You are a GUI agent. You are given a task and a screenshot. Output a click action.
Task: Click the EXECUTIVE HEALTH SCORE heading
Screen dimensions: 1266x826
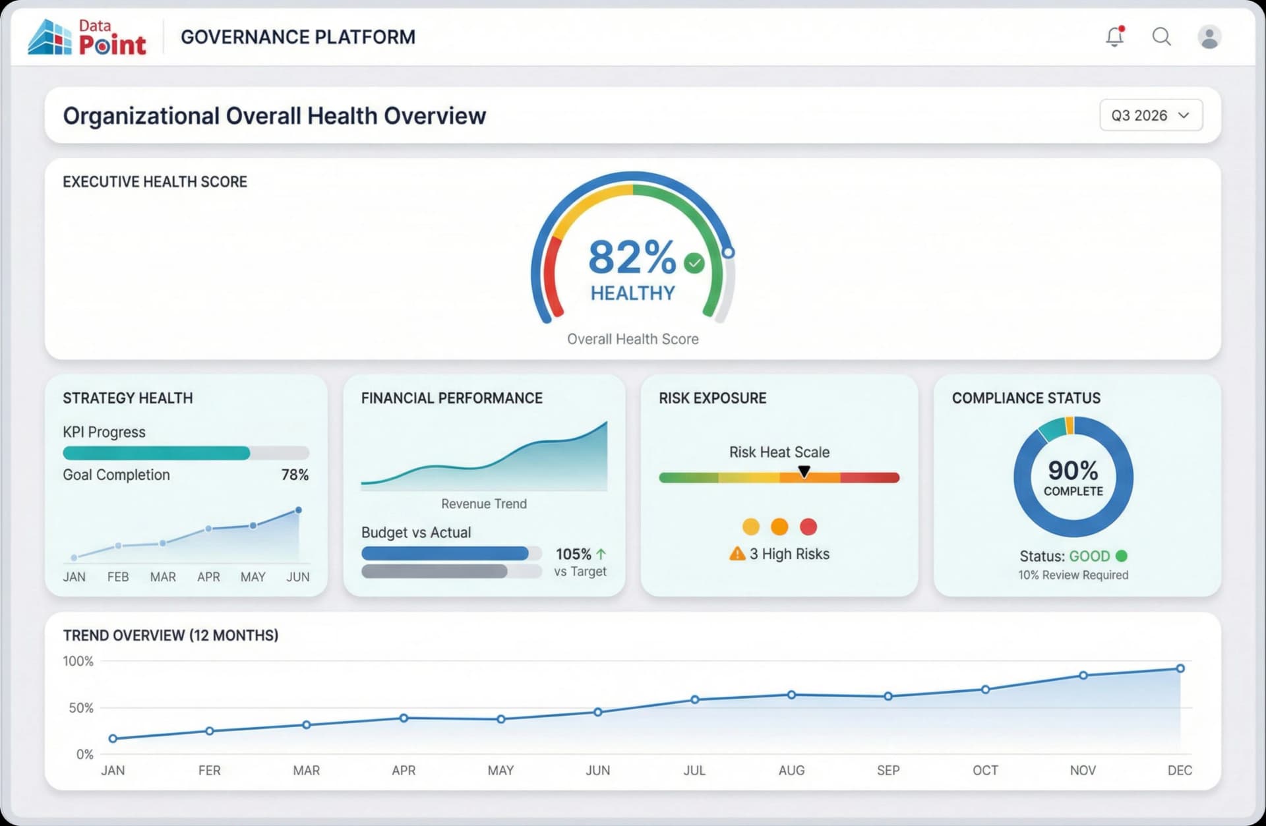click(155, 182)
